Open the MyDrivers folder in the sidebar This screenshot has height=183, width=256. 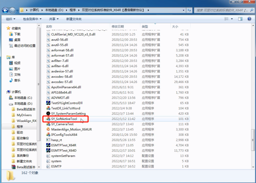click(24, 115)
